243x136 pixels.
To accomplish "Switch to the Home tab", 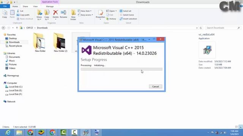I will 15,6.
